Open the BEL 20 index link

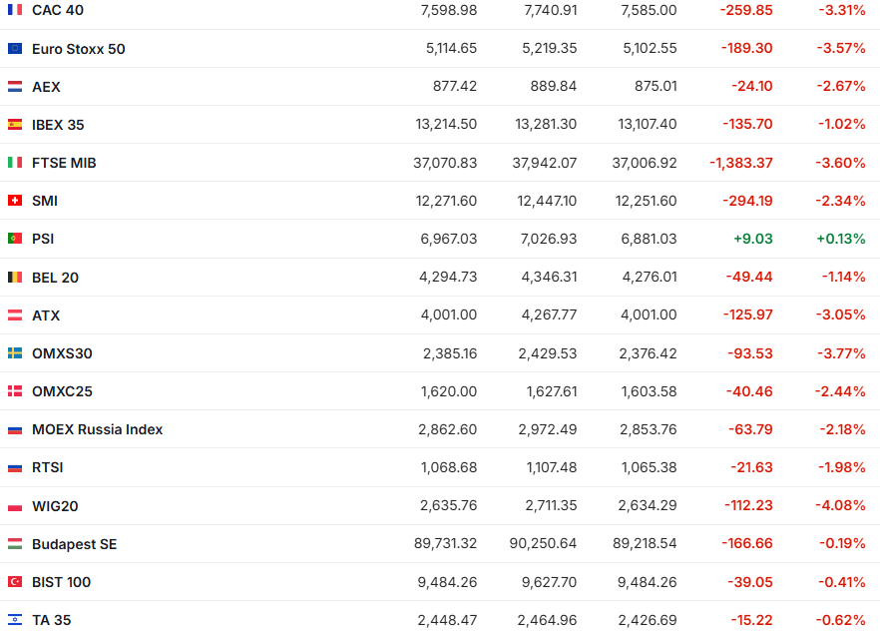pyautogui.click(x=55, y=278)
